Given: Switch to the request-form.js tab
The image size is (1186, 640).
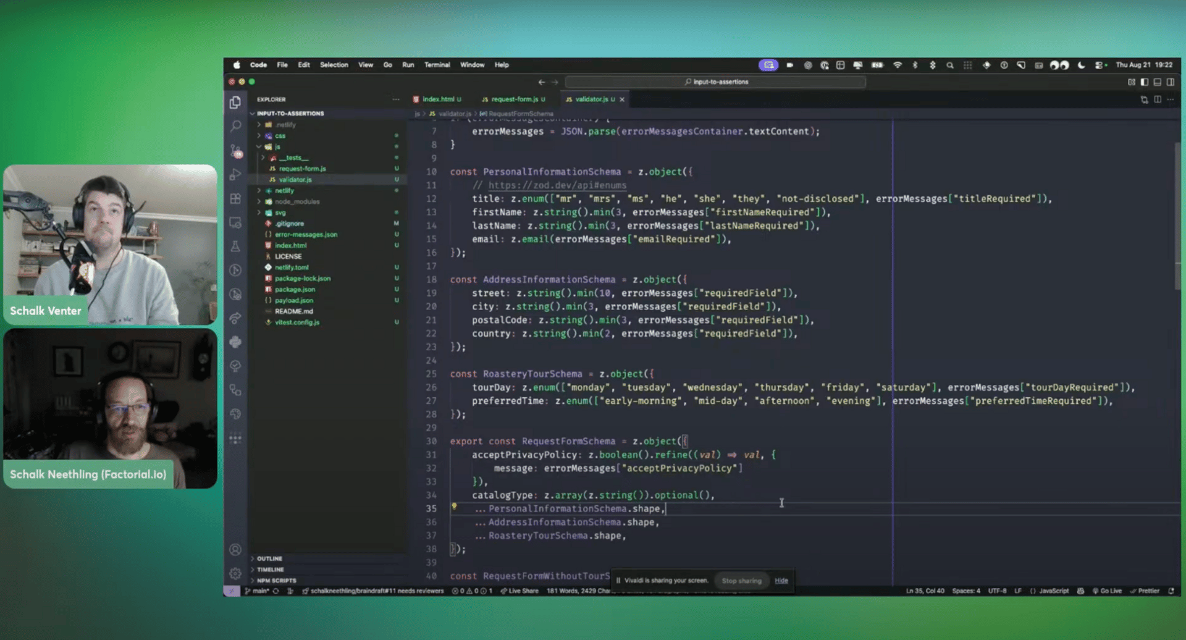Looking at the screenshot, I should [514, 99].
